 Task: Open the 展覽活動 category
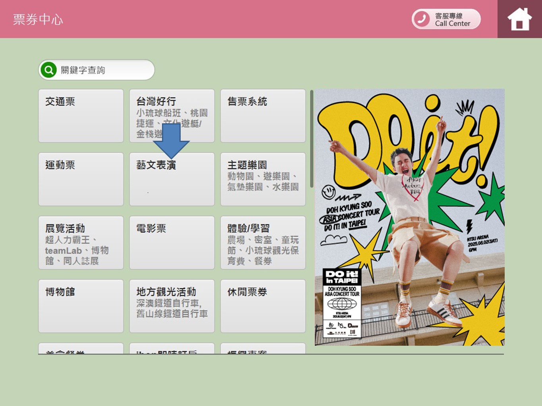click(x=81, y=243)
